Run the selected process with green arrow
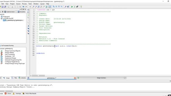This screenshot has height=96, width=171. click(72, 7)
